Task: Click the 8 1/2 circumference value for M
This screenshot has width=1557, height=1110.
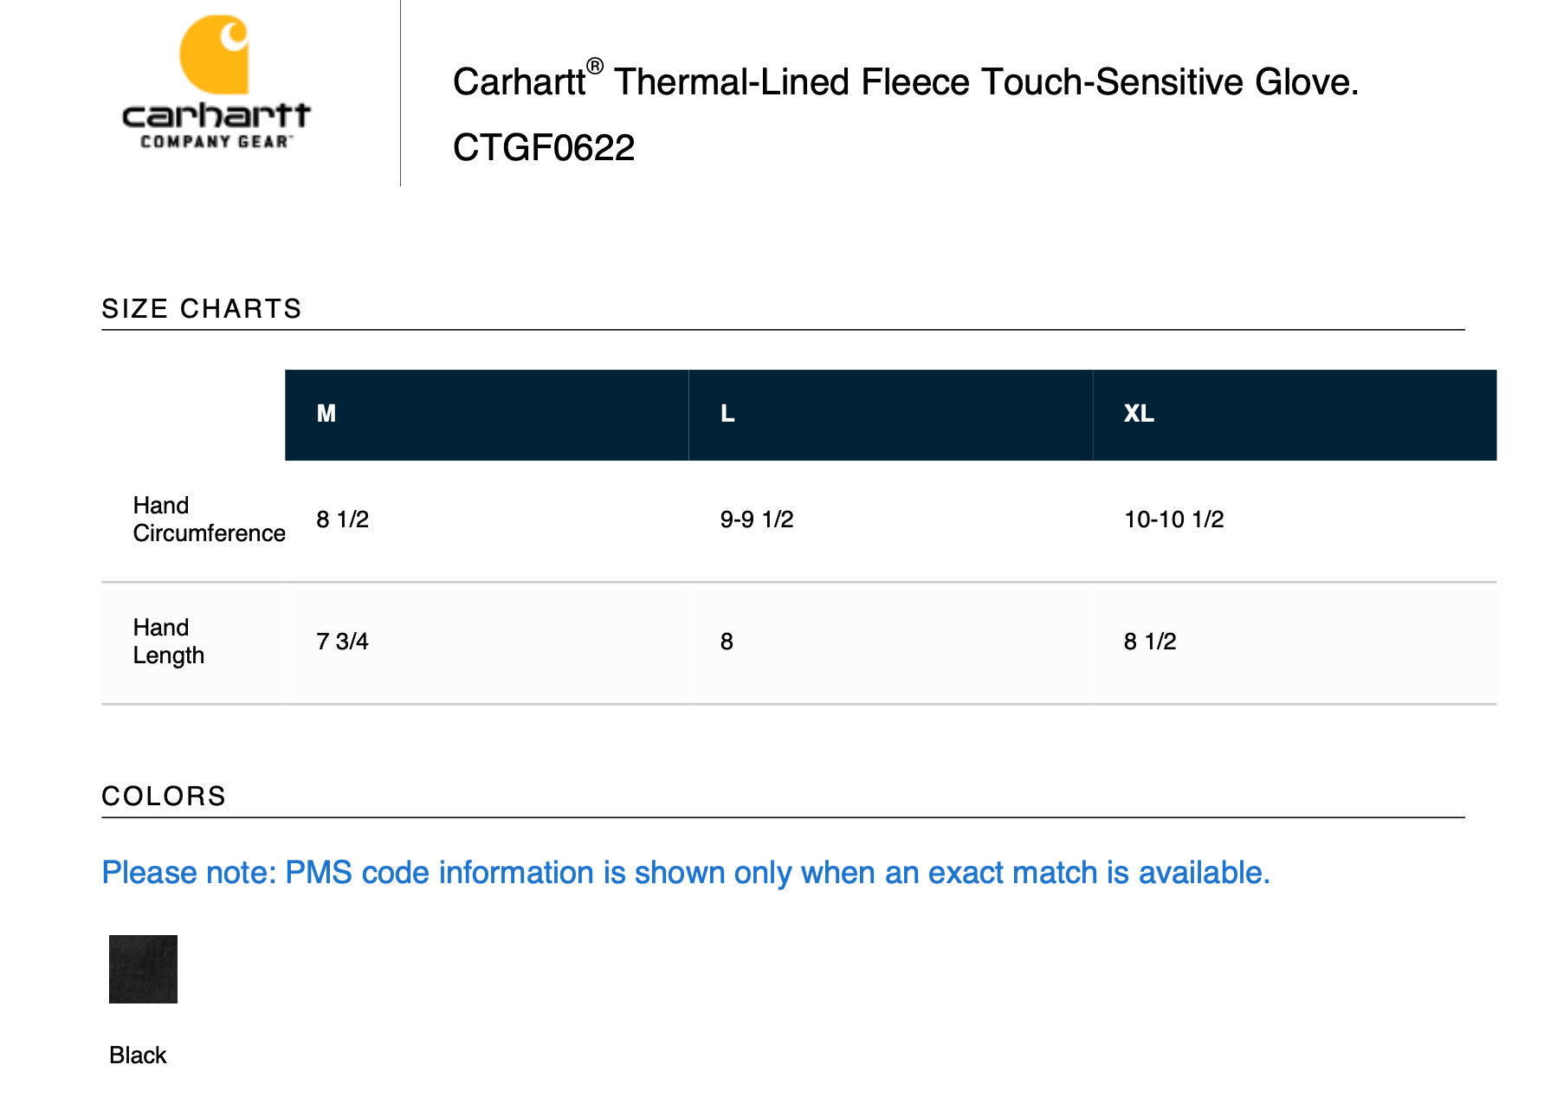Action: coord(343,520)
